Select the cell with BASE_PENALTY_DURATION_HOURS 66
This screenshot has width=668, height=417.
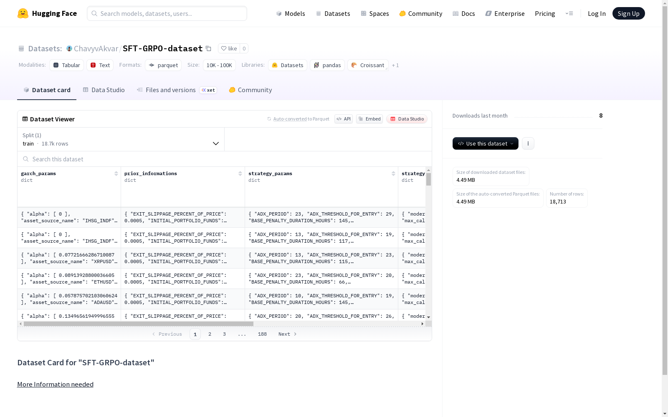[x=321, y=279]
